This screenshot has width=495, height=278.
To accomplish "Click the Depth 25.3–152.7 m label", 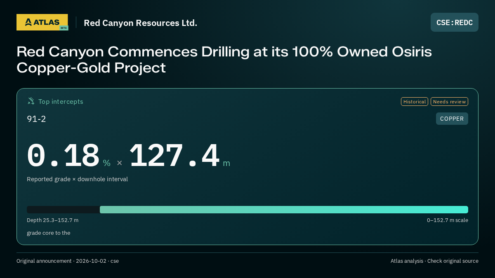I will [x=52, y=220].
